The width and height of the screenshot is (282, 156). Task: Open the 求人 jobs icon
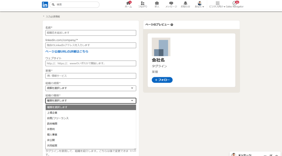(x=157, y=4)
